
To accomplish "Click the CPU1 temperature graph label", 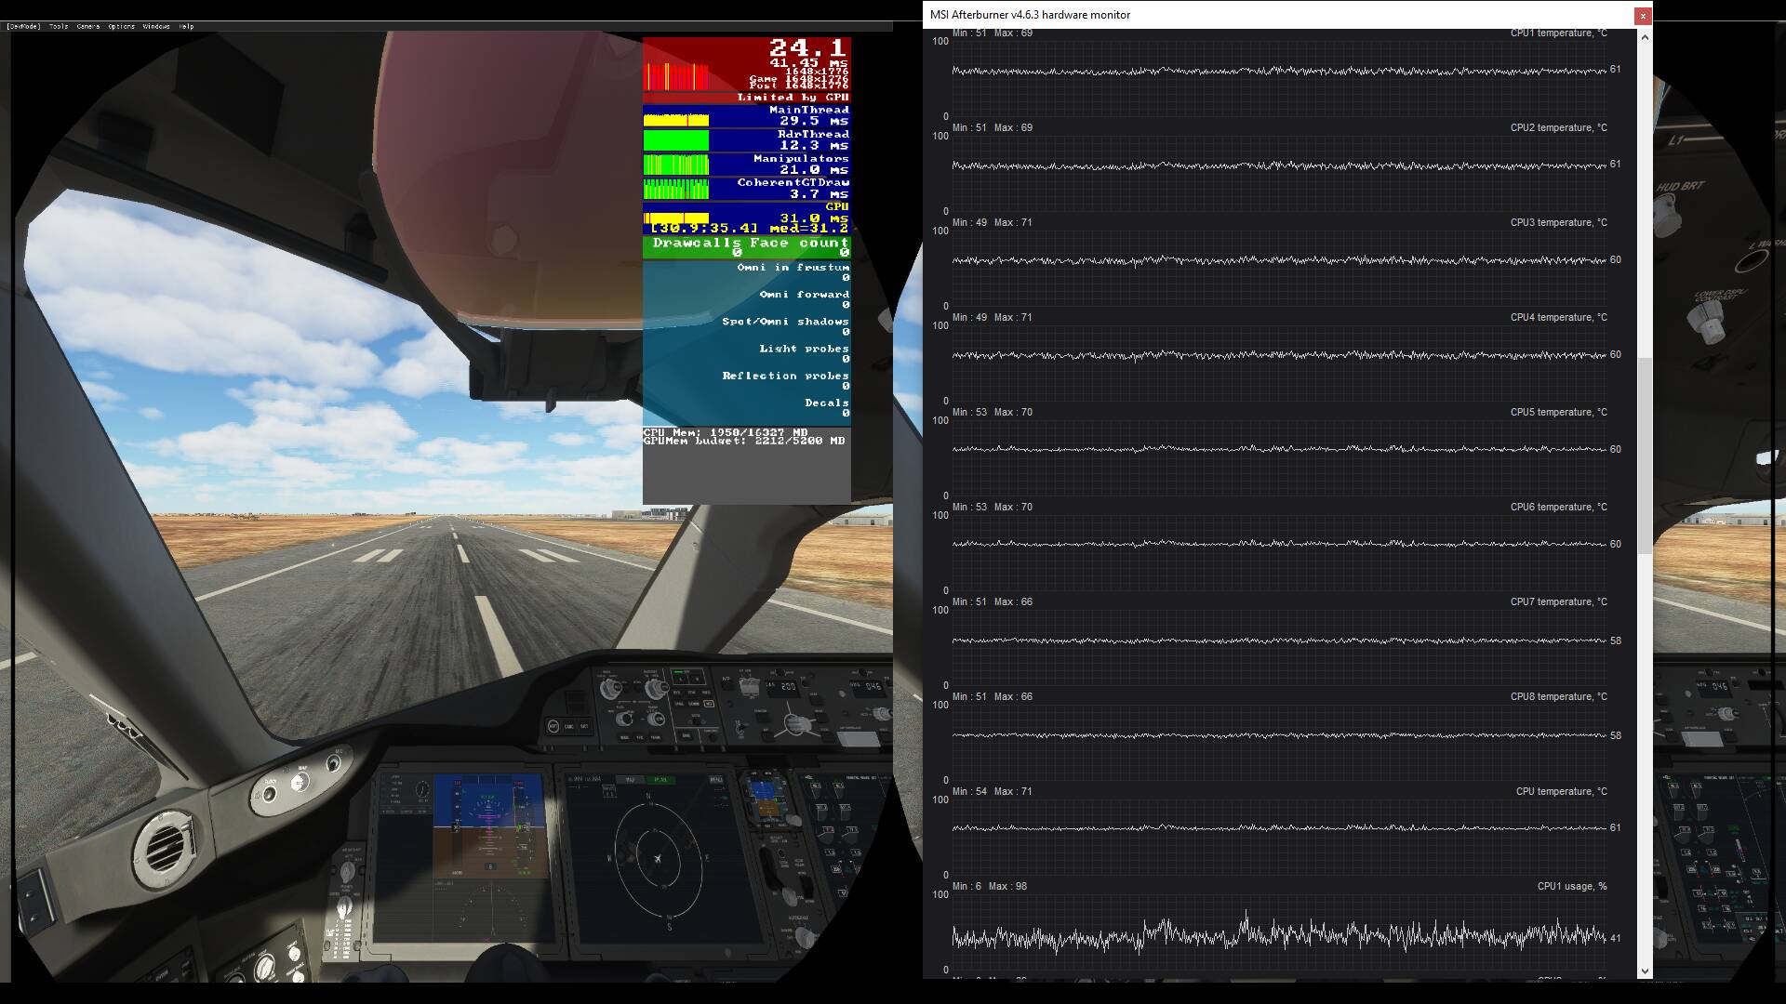I will [x=1558, y=33].
